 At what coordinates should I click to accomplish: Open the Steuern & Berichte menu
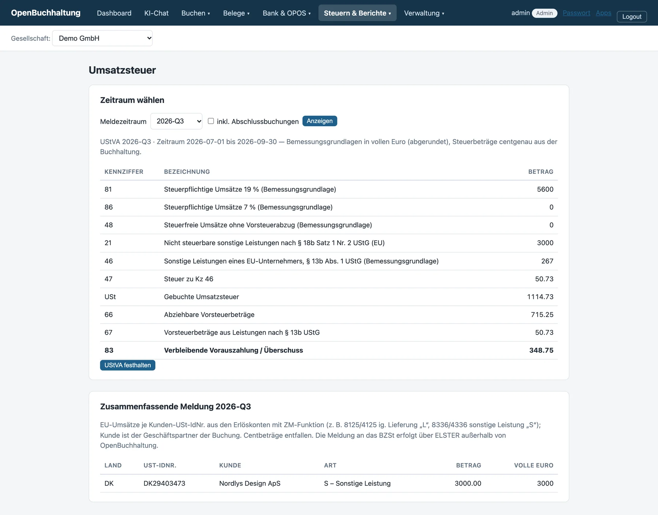[x=357, y=13]
